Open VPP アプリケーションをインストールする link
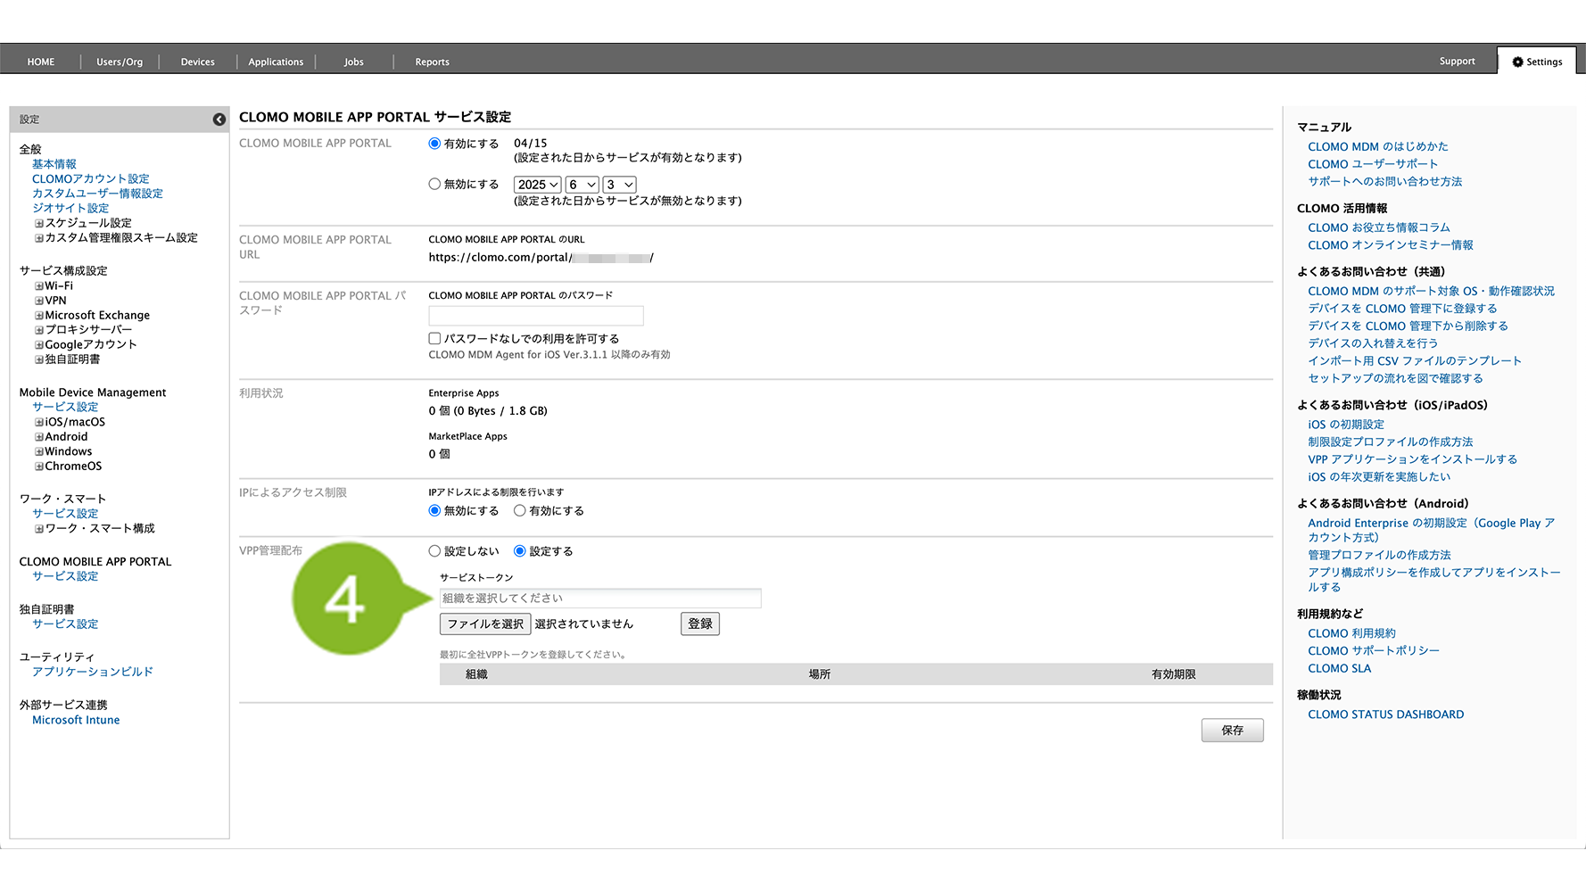The width and height of the screenshot is (1586, 892). [x=1412, y=459]
